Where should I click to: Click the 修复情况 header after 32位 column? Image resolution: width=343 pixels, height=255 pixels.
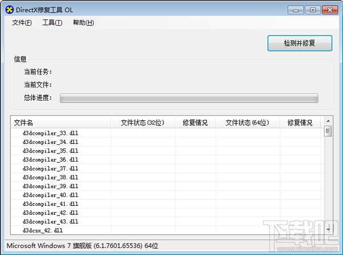[x=195, y=123]
